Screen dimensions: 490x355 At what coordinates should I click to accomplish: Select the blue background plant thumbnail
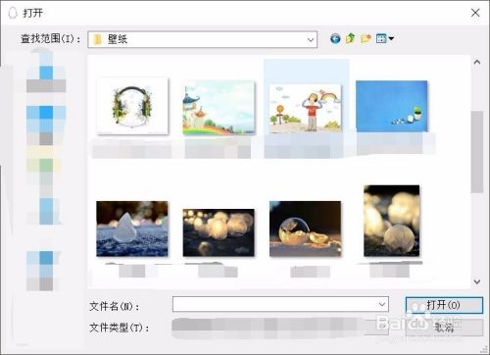(x=391, y=106)
